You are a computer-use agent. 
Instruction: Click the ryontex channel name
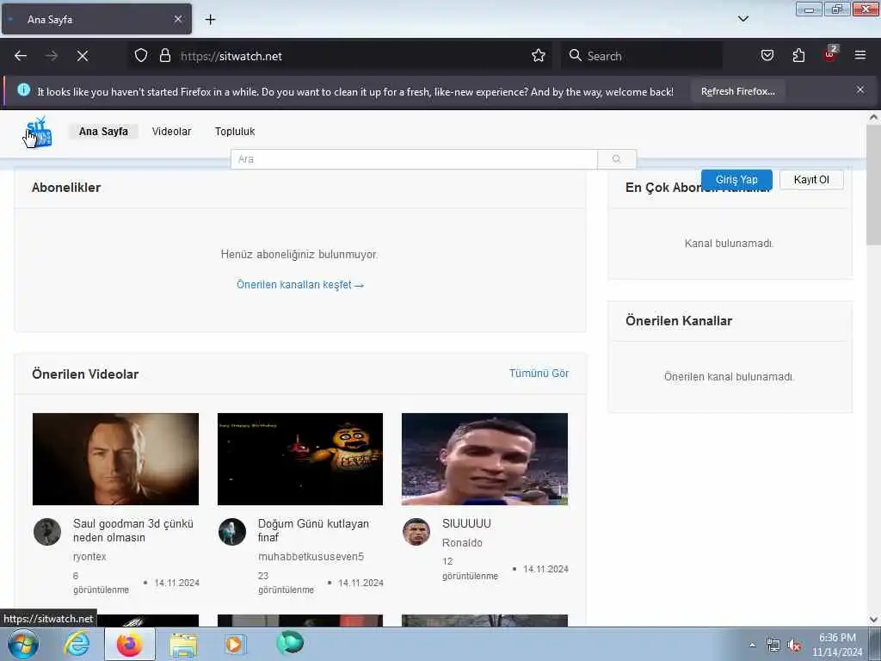(x=89, y=557)
